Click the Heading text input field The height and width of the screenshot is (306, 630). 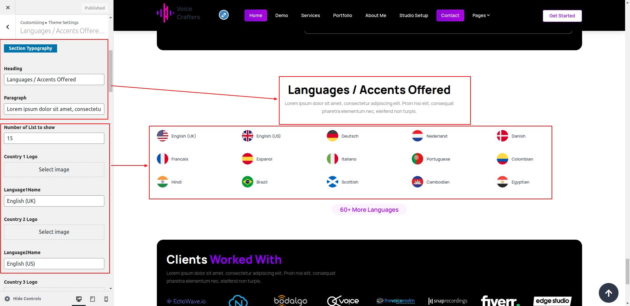[54, 79]
